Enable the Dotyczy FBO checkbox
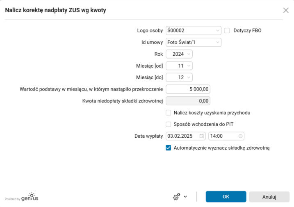The height and width of the screenshot is (207, 294). (x=227, y=30)
